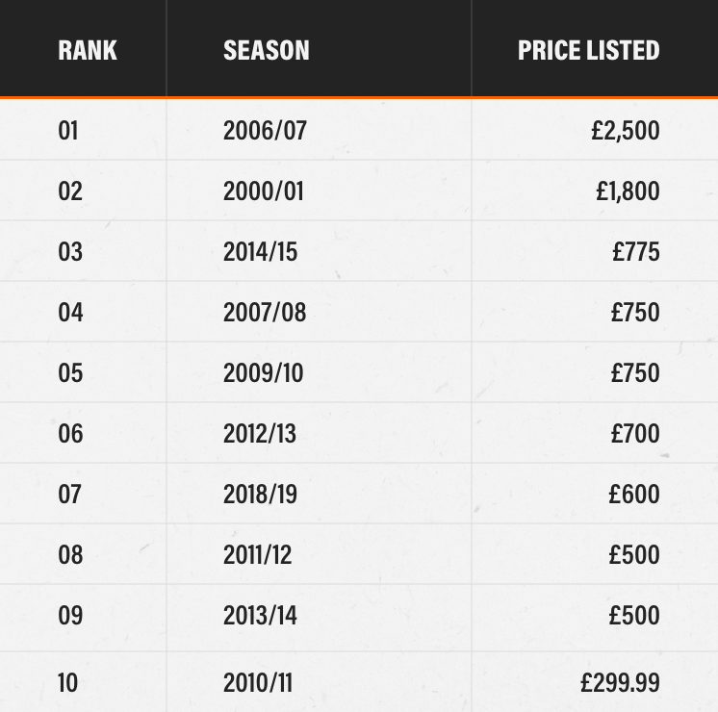Click the £600 price value
The height and width of the screenshot is (712, 718).
tap(634, 494)
